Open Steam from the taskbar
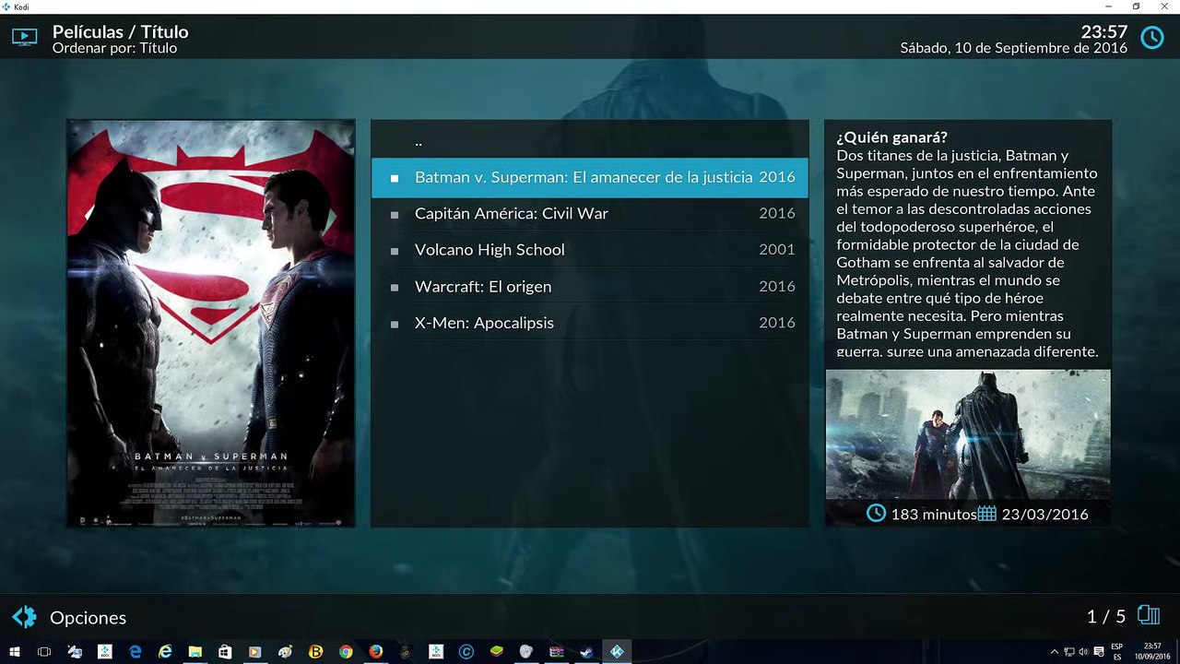This screenshot has height=664, width=1180. [x=586, y=652]
